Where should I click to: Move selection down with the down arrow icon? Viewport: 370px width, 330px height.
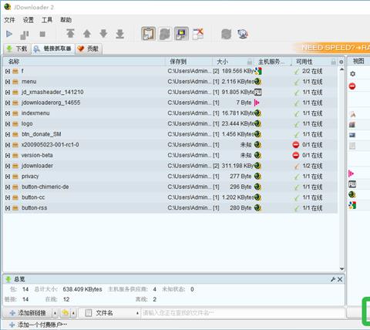(x=103, y=34)
